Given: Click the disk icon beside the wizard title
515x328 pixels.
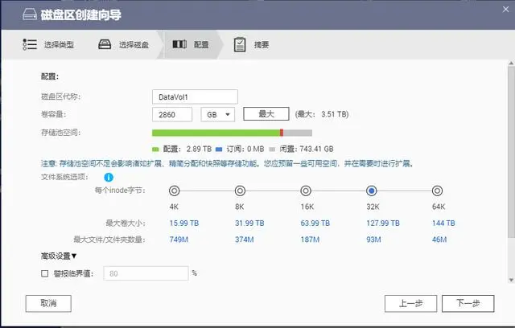Looking at the screenshot, I should point(30,14).
